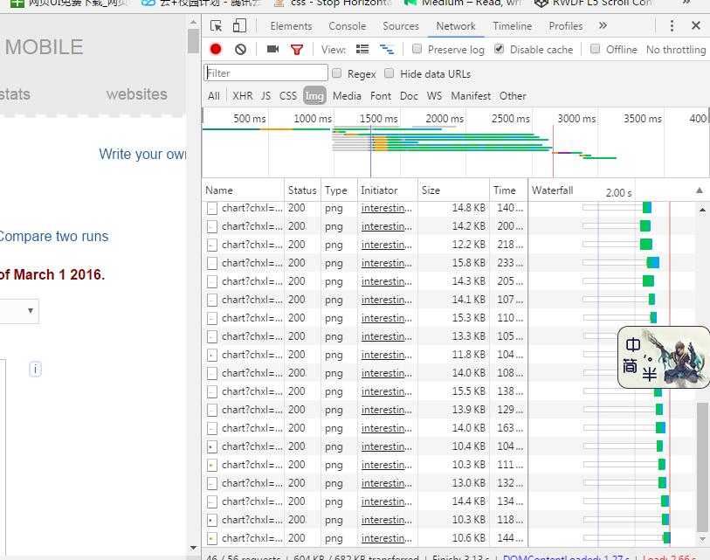Screen dimensions: 710x560
Task: Sort requests by the Initiator column header
Action: click(x=387, y=190)
